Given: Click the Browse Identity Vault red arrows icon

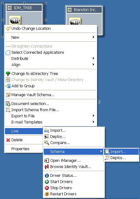Looking at the screenshot, I should [47, 167].
